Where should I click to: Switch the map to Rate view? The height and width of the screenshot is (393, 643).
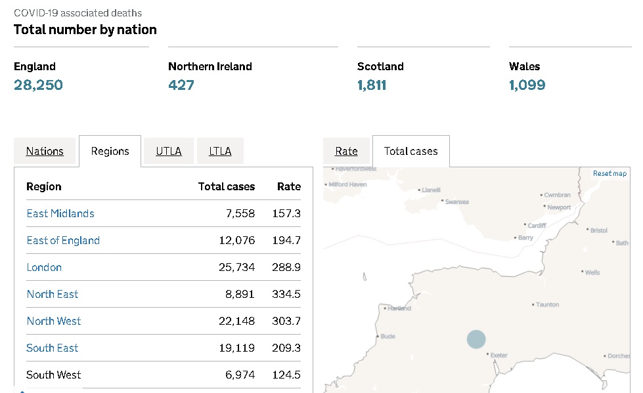346,151
